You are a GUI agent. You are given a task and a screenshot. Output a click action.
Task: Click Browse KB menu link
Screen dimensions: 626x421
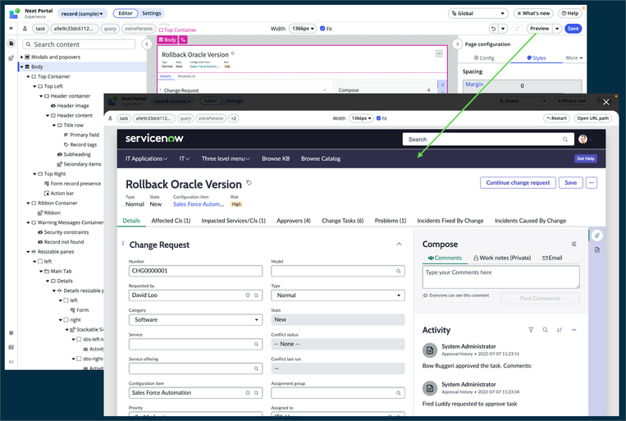276,158
